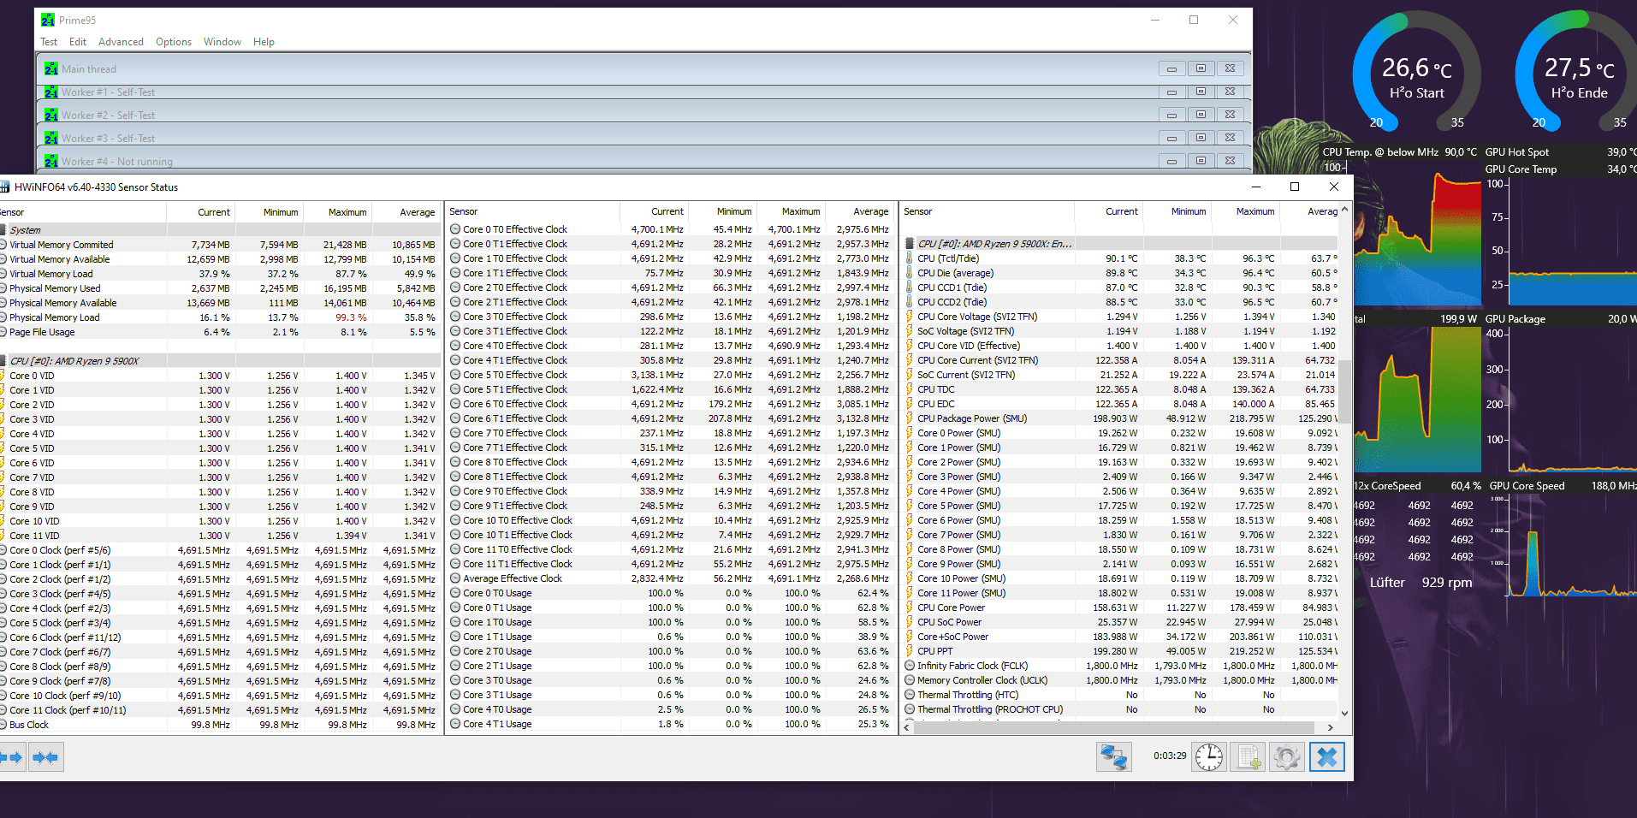1637x818 pixels.
Task: Click the lightning icon beside CPU Package Power (SMU)
Action: [910, 418]
